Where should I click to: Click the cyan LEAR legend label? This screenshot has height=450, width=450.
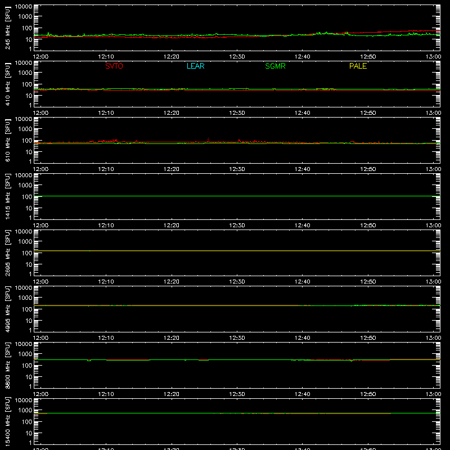[x=195, y=66]
